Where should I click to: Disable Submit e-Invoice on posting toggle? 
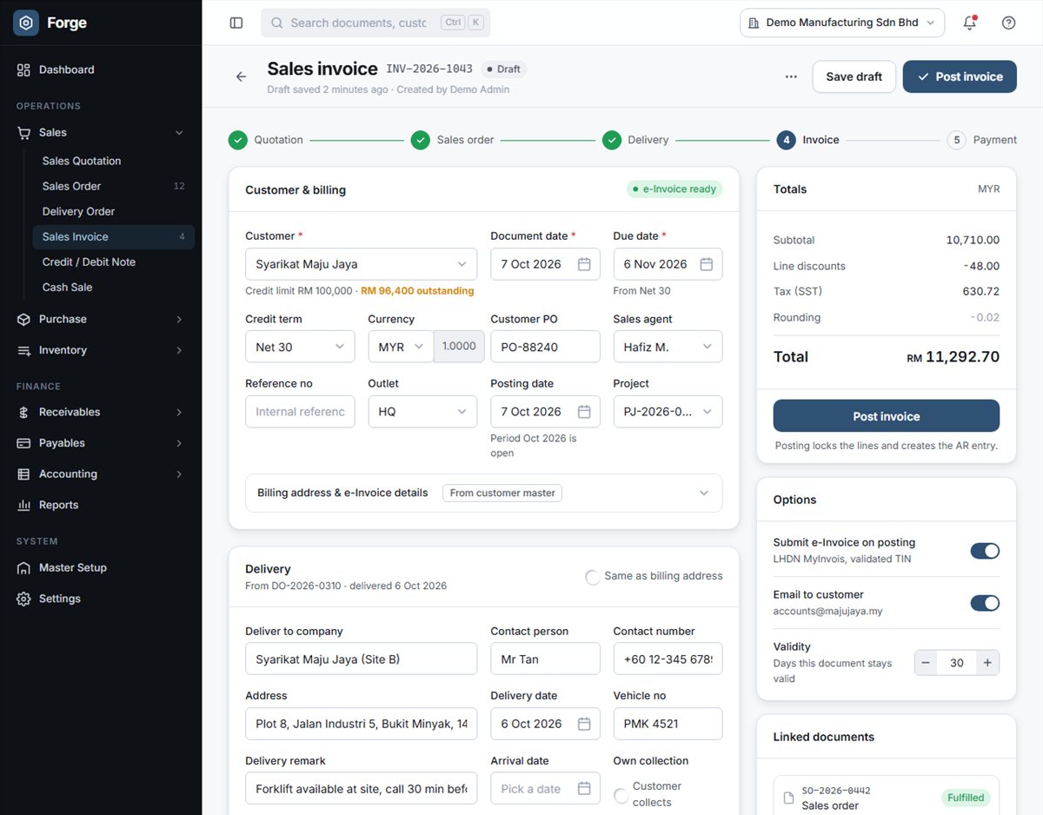pos(985,551)
